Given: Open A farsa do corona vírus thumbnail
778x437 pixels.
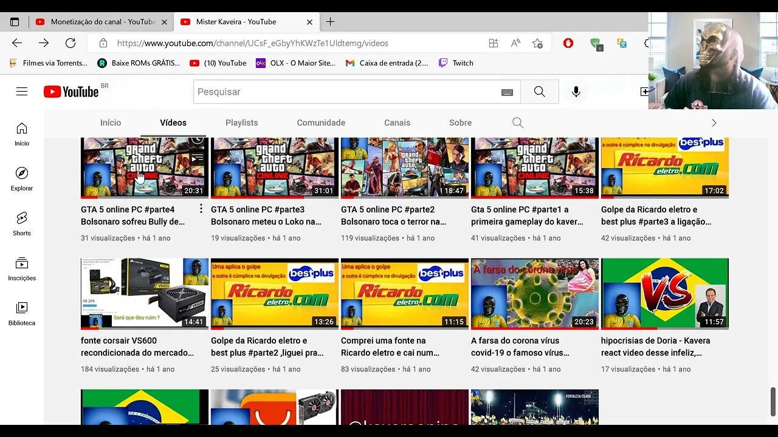Looking at the screenshot, I should [x=535, y=294].
